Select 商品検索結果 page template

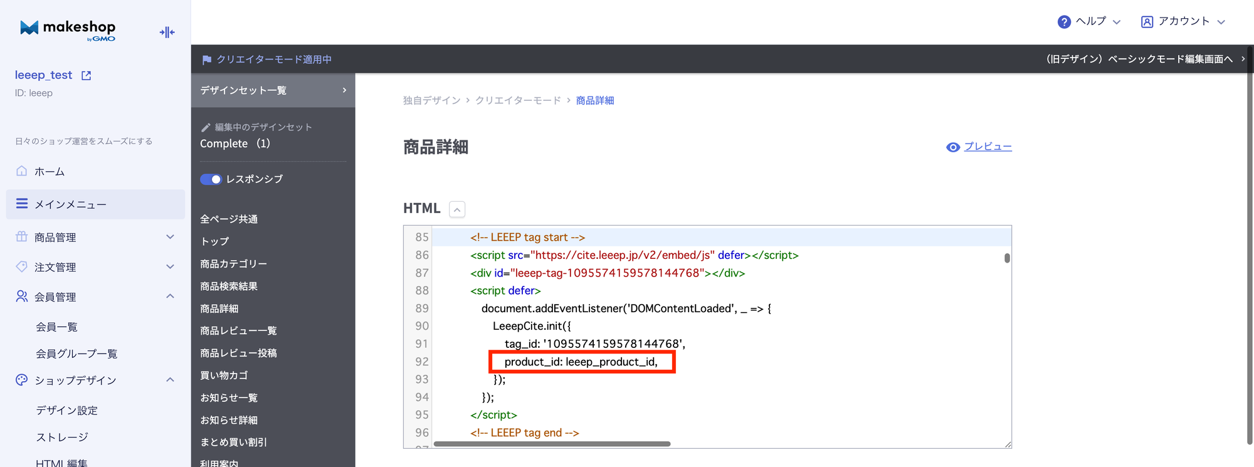coord(229,286)
